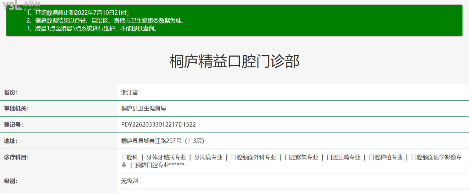Click notice line about 卫生健康委数据为准
The width and height of the screenshot is (469, 193).
(x=105, y=21)
